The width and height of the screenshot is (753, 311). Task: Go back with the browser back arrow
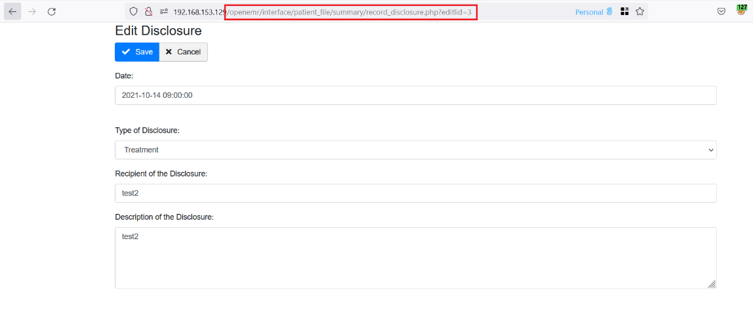tap(12, 12)
